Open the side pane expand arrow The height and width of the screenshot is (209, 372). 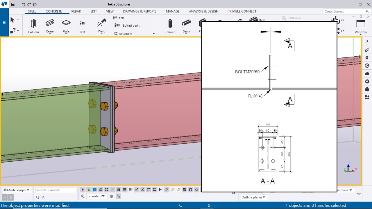click(367, 41)
